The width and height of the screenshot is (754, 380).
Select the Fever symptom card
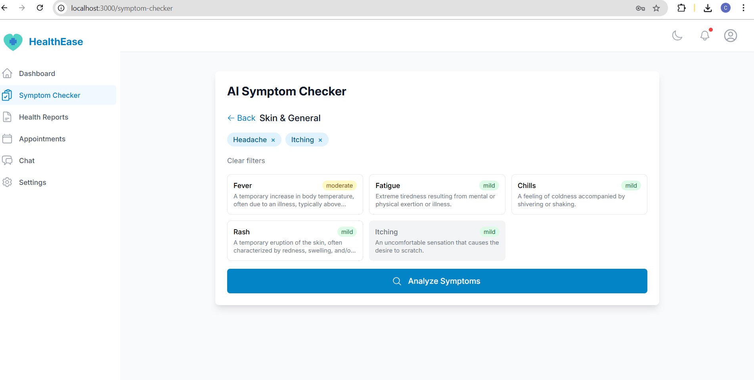295,194
